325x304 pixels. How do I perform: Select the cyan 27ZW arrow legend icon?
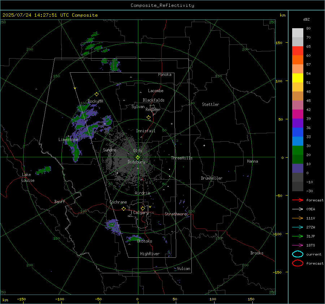click(298, 227)
